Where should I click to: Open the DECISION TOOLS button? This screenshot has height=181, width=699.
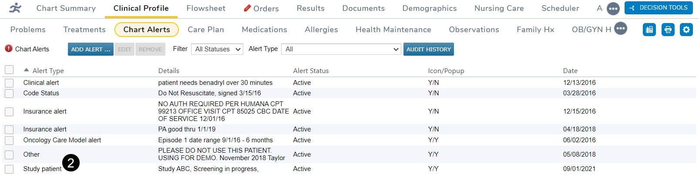point(659,8)
